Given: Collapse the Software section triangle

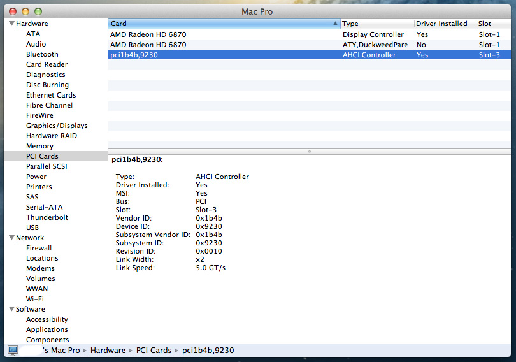Looking at the screenshot, I should pyautogui.click(x=12, y=309).
